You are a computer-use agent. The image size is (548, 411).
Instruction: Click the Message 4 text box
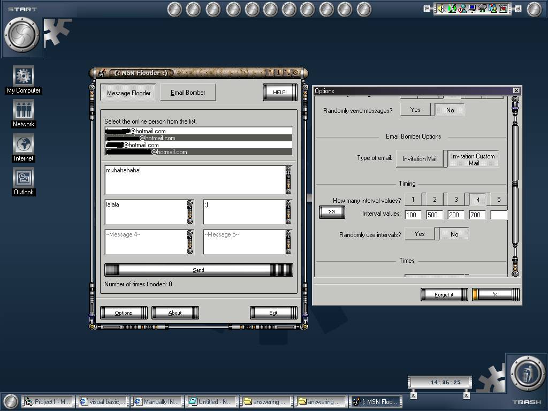[x=146, y=242]
